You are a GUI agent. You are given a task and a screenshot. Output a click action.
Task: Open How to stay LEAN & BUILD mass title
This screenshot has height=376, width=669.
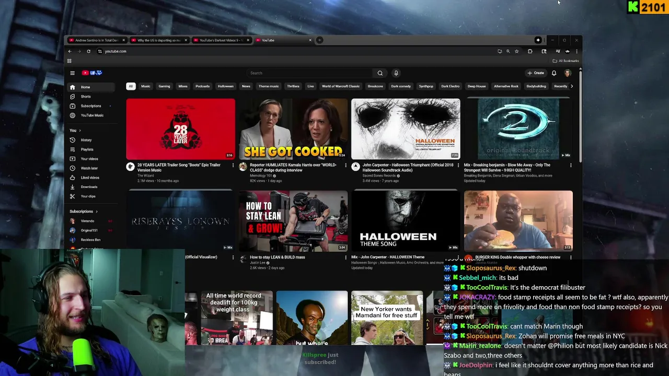[278, 257]
